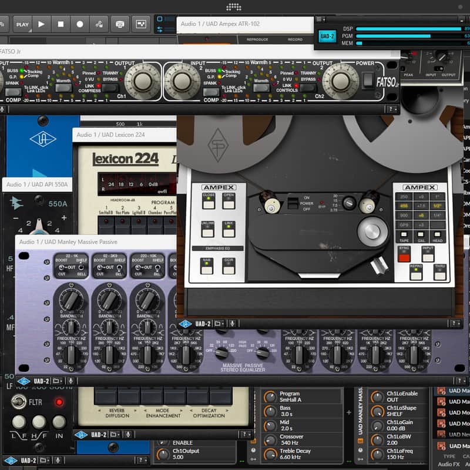
Task: Click the left arrow beside MODE ENHANCEMENT
Action: coord(145,411)
